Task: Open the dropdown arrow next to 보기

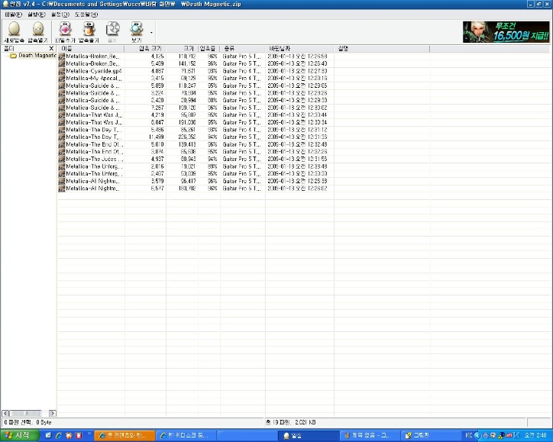Action: 151,32
